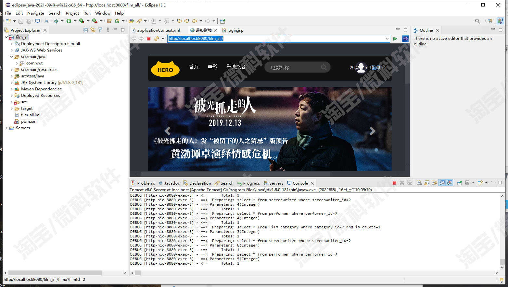Click the yellow HERO logo
This screenshot has height=287, width=508.
(x=165, y=69)
